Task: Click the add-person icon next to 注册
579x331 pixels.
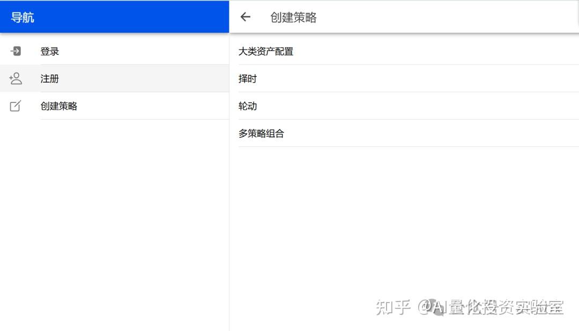Action: point(16,78)
